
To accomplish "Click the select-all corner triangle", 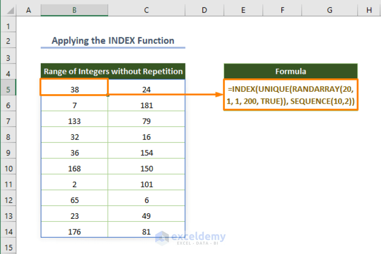I will coord(10,10).
